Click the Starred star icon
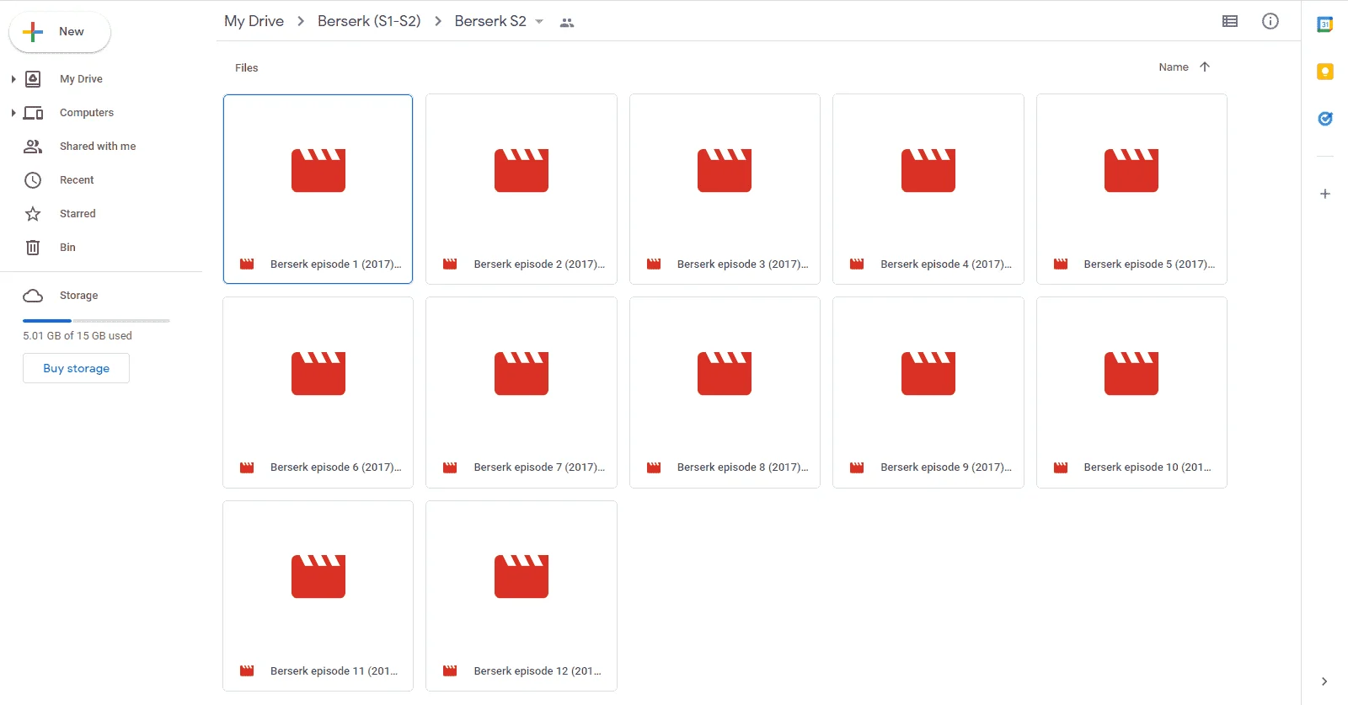Viewport: 1348px width, 705px height. [x=33, y=214]
